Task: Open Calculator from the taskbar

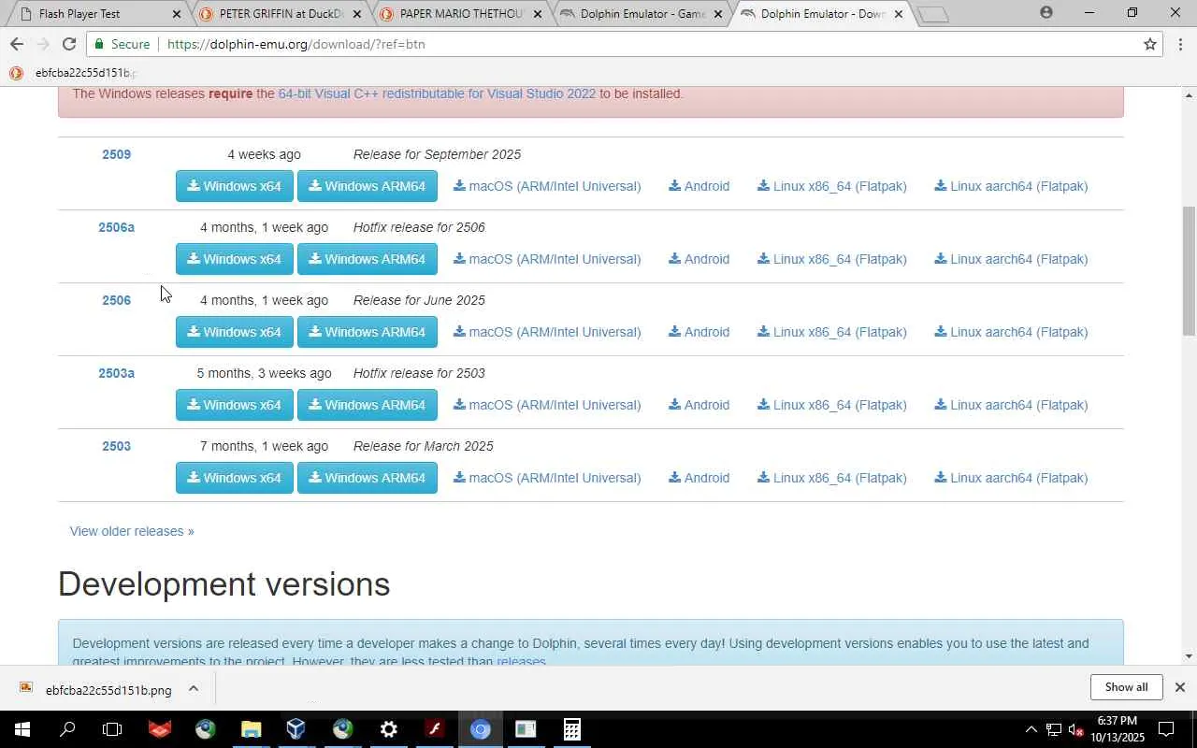Action: [571, 729]
